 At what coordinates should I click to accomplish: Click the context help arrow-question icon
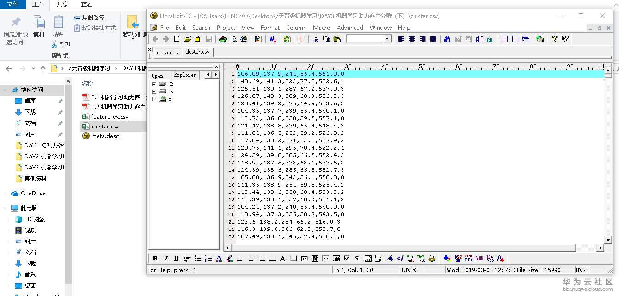tap(565, 39)
